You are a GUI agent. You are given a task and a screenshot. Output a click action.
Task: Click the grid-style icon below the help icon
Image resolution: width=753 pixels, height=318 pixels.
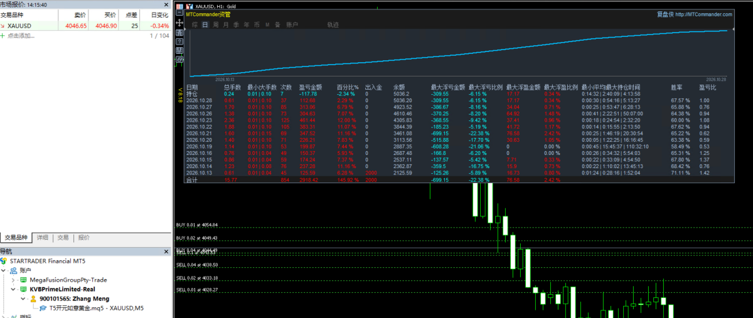pos(179,50)
